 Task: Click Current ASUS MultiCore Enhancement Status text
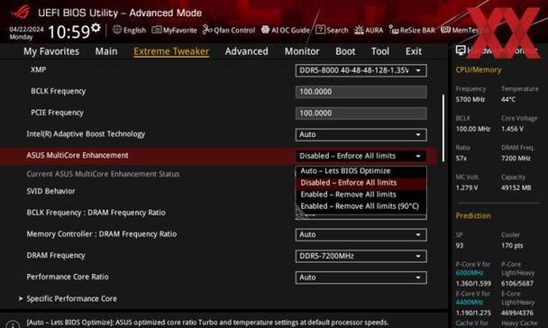(103, 174)
